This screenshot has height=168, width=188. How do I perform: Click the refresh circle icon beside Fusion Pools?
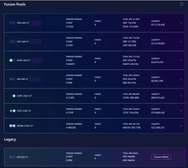(x=182, y=4)
